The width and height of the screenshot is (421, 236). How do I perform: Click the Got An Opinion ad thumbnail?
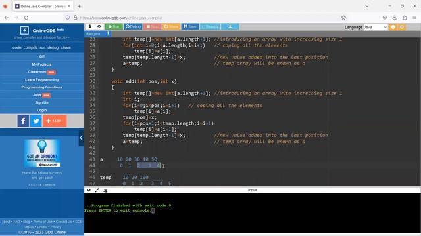(42, 153)
